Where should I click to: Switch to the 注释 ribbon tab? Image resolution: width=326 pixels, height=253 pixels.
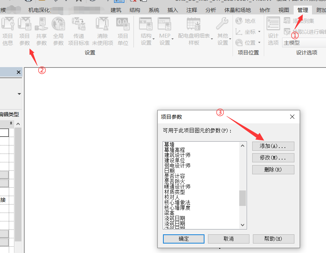pos(192,10)
